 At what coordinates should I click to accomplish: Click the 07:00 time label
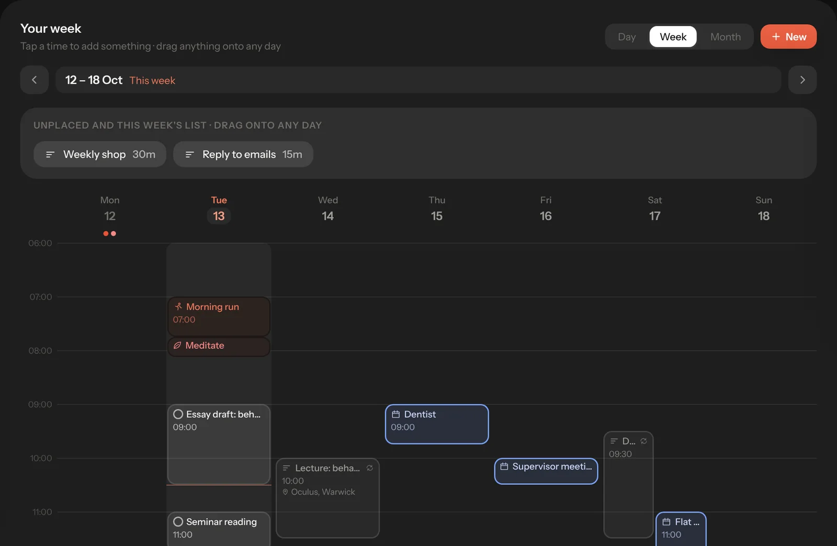click(41, 297)
